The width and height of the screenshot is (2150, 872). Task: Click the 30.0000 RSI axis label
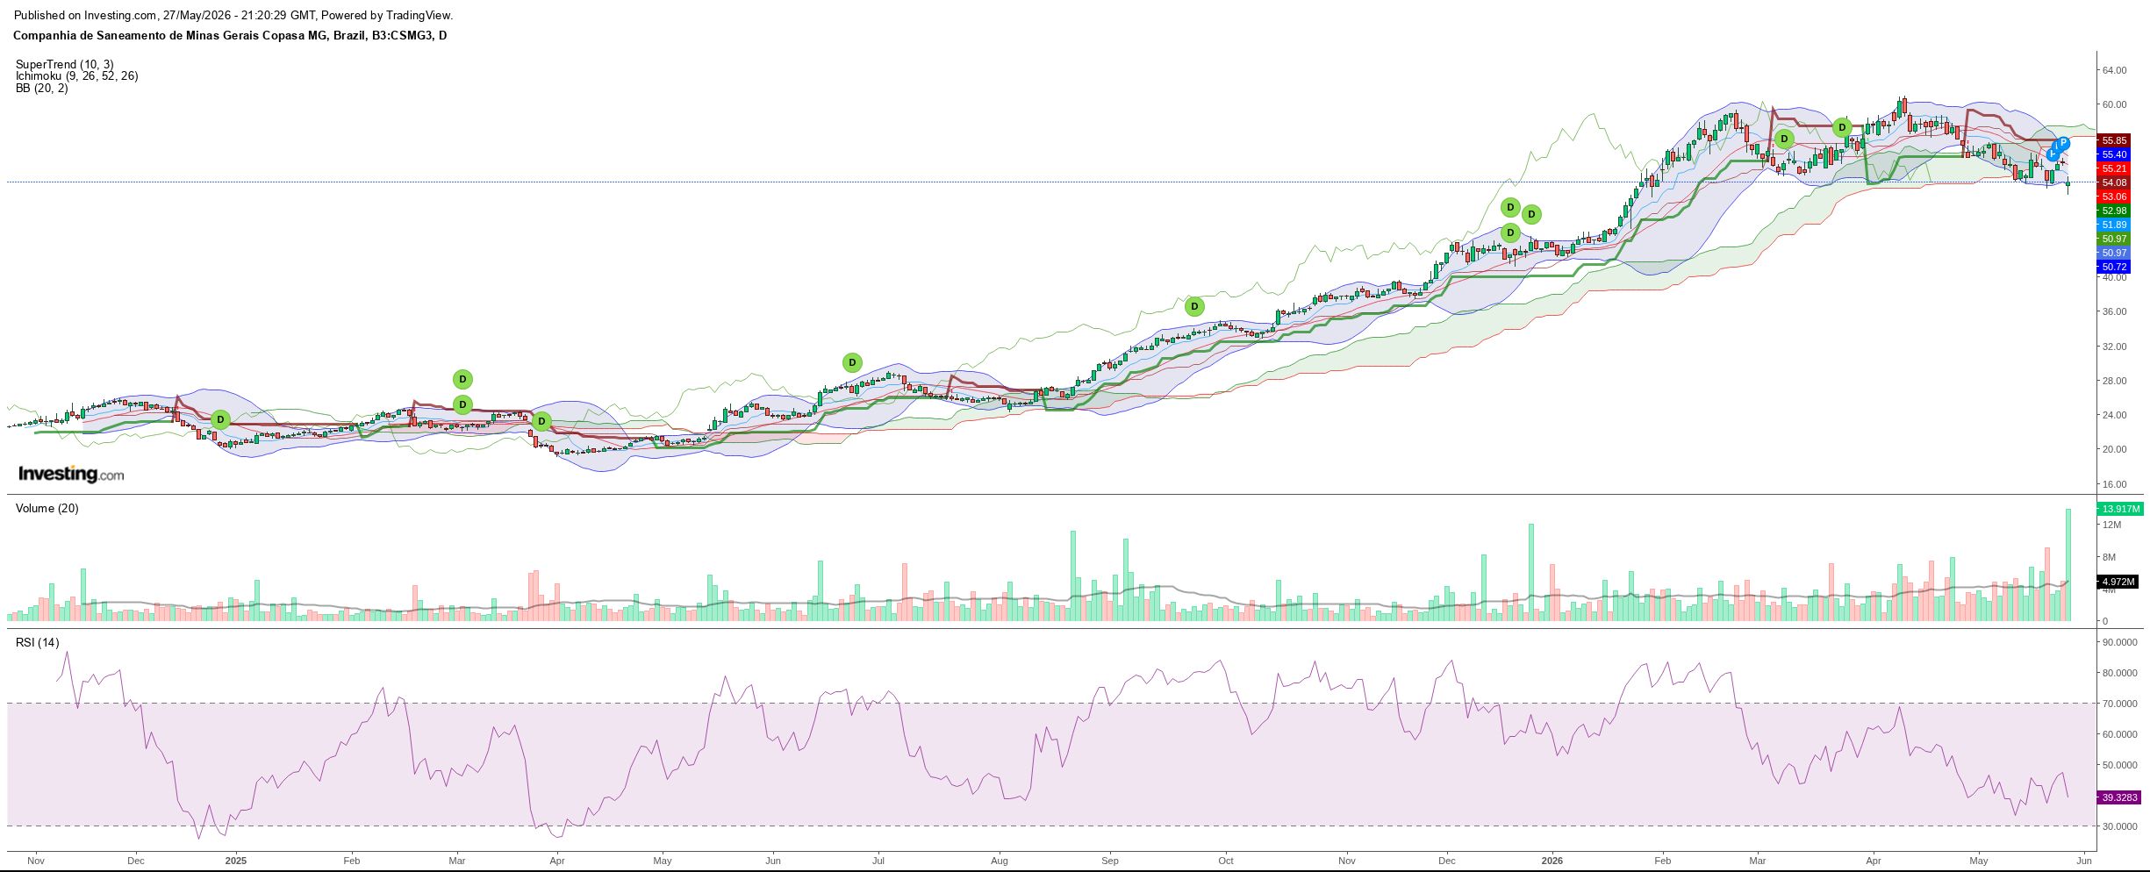(2119, 826)
